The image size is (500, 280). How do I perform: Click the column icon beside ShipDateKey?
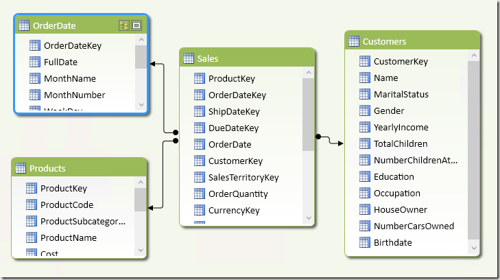point(200,111)
